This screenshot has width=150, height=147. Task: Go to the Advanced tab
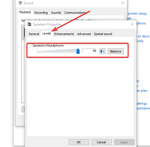(84, 34)
